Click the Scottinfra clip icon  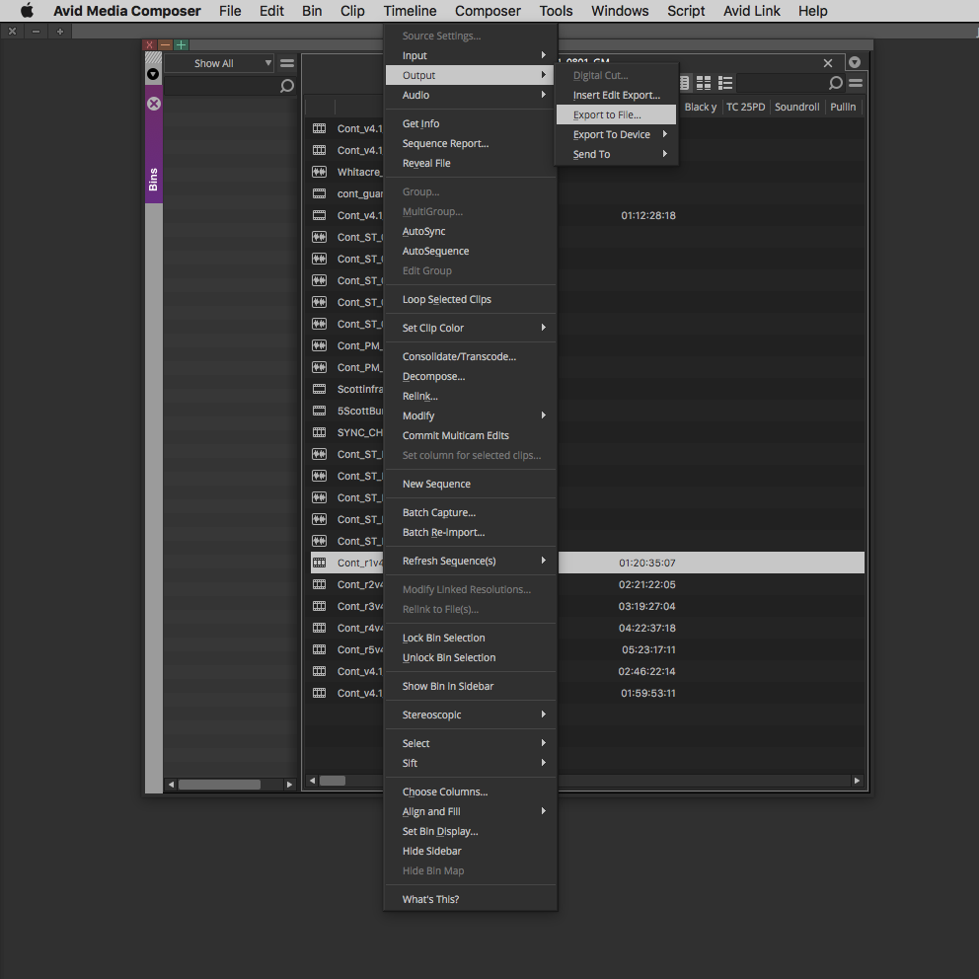(x=319, y=389)
